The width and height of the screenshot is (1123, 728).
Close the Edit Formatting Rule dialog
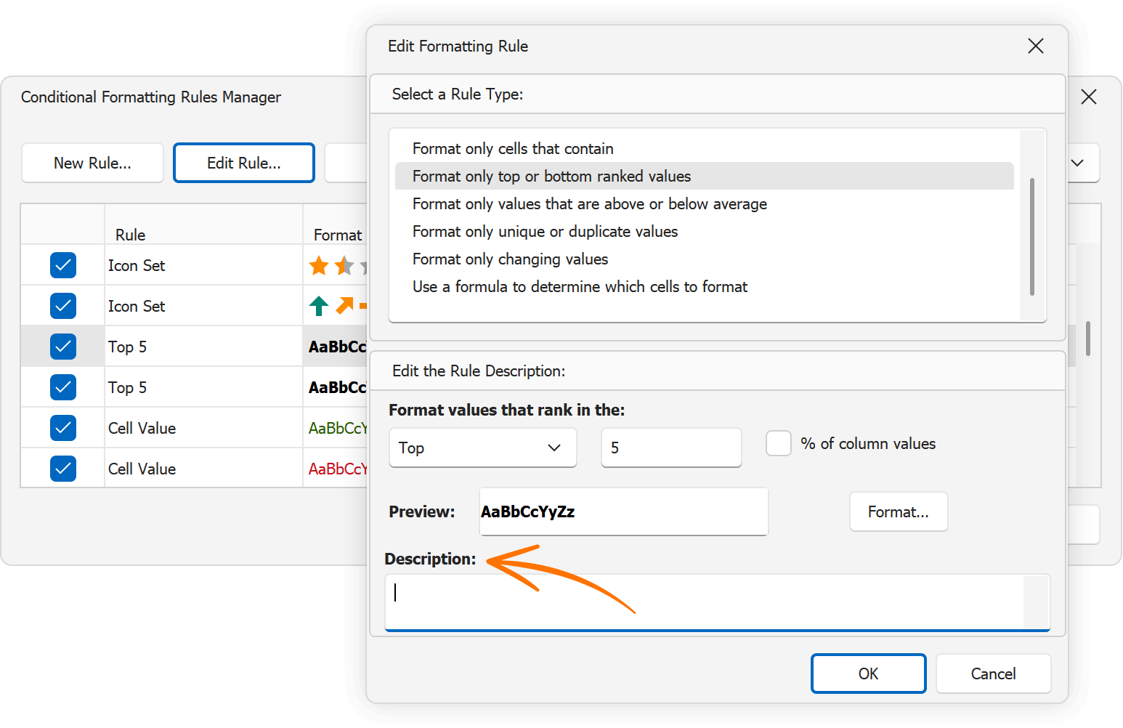click(1035, 46)
